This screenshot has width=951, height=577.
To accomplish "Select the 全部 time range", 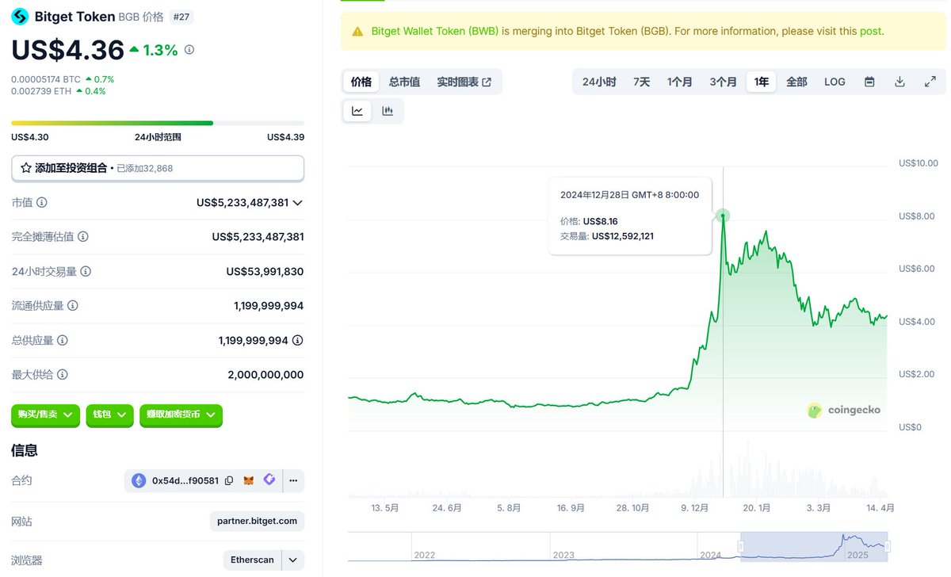I will (796, 82).
